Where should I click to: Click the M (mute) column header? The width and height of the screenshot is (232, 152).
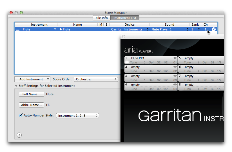[x=101, y=25]
